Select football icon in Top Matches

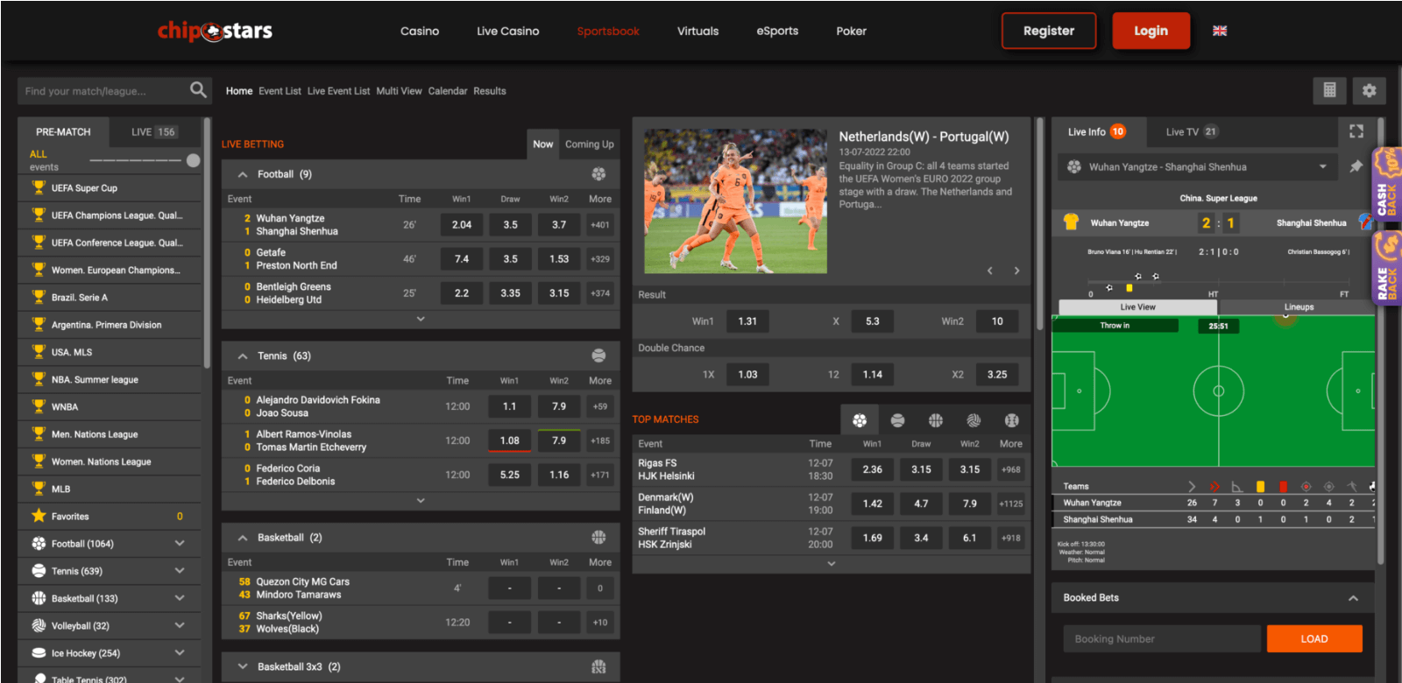click(860, 420)
